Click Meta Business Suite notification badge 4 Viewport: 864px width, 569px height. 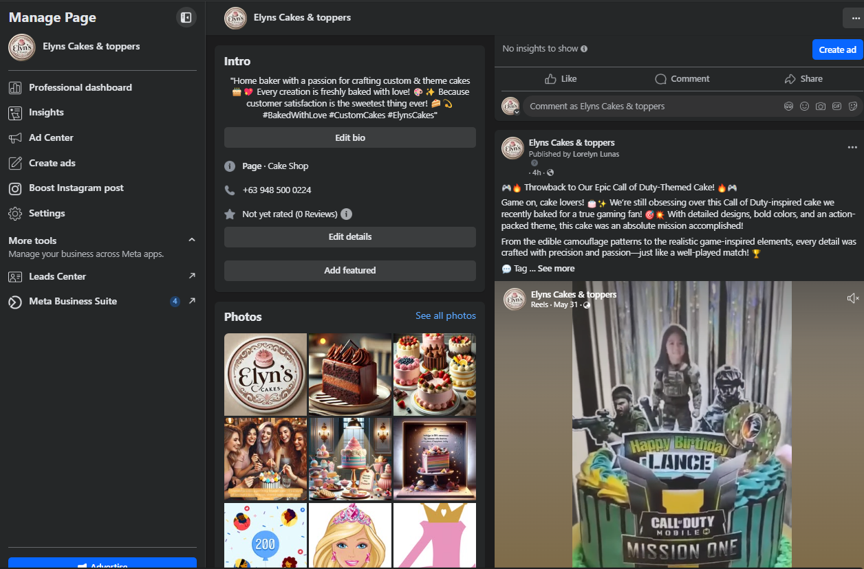click(x=175, y=301)
